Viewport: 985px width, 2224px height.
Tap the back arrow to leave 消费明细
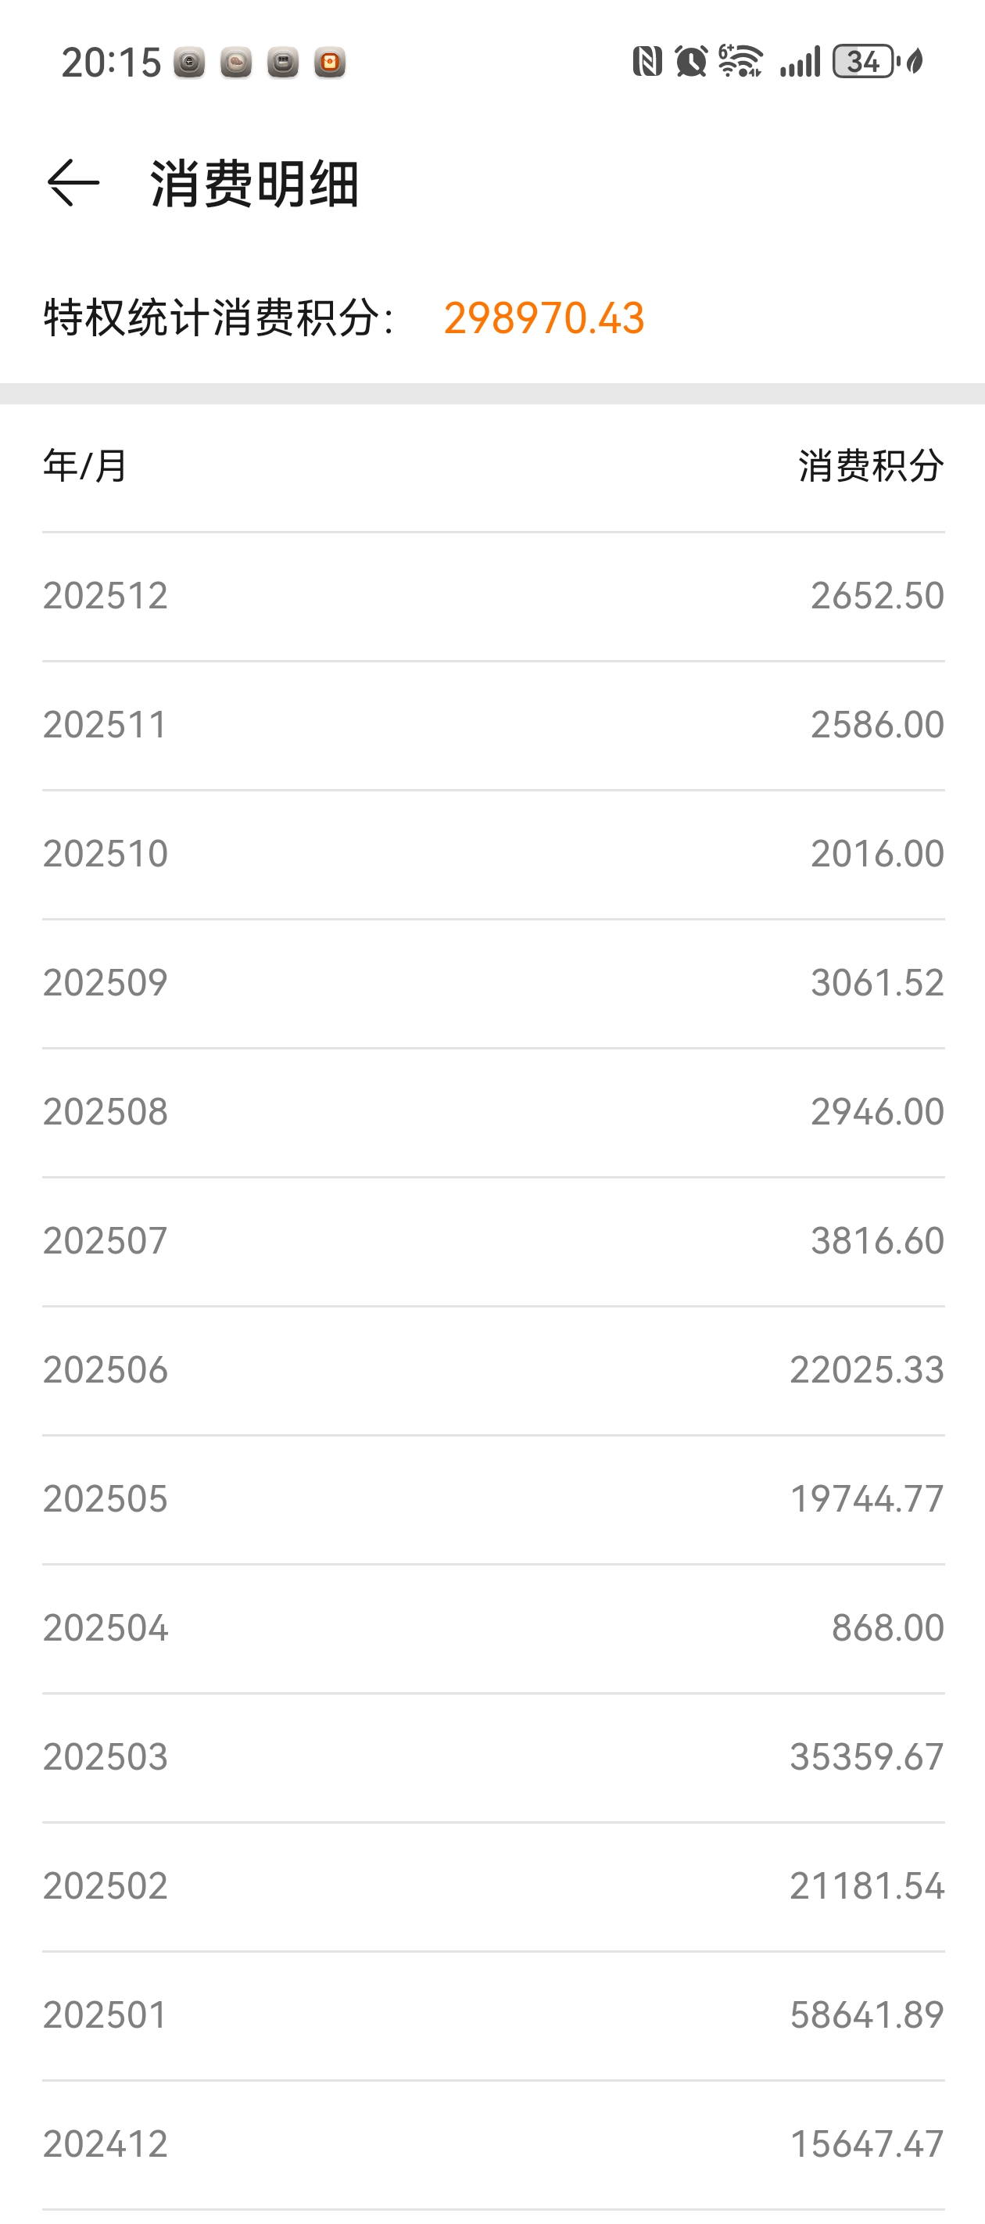click(x=73, y=183)
